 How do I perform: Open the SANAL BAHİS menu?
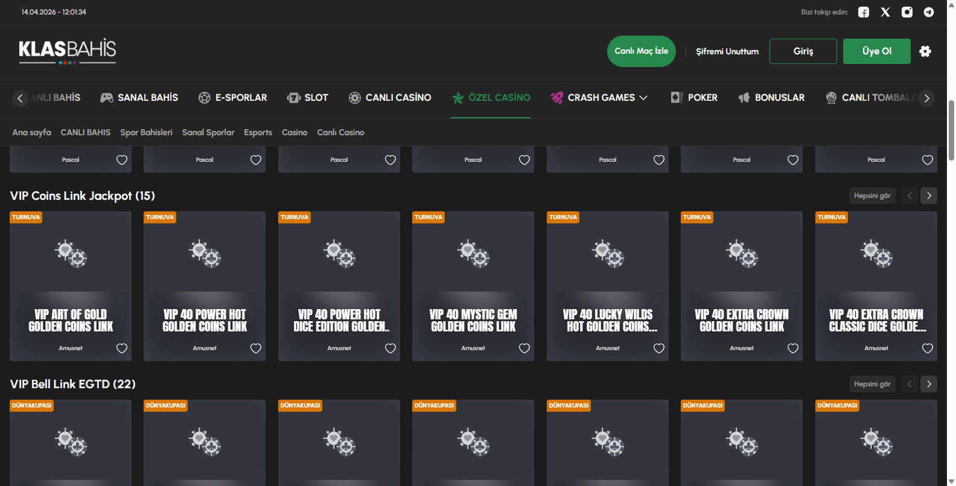pos(139,98)
